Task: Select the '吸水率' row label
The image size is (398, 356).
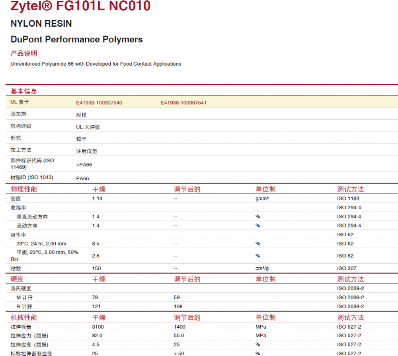Action: click(x=18, y=235)
